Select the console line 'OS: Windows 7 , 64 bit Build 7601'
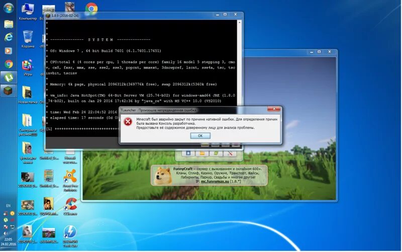The width and height of the screenshot is (402, 252). pos(106,51)
